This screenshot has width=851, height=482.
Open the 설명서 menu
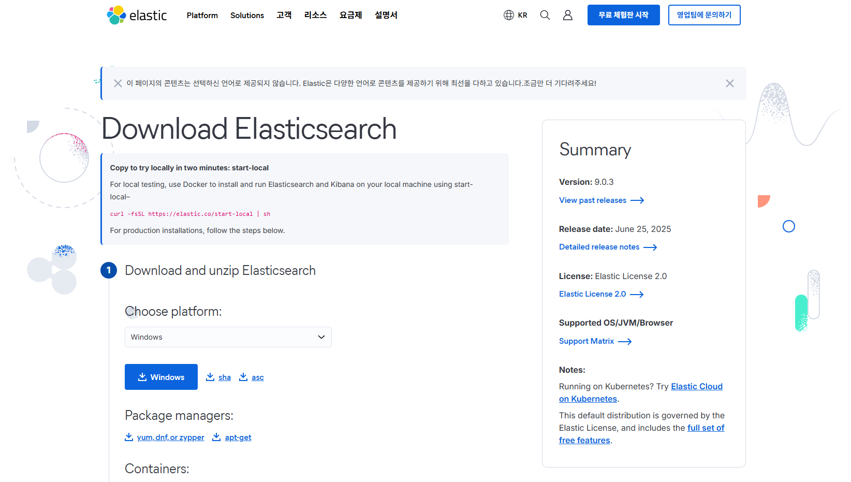tap(386, 15)
